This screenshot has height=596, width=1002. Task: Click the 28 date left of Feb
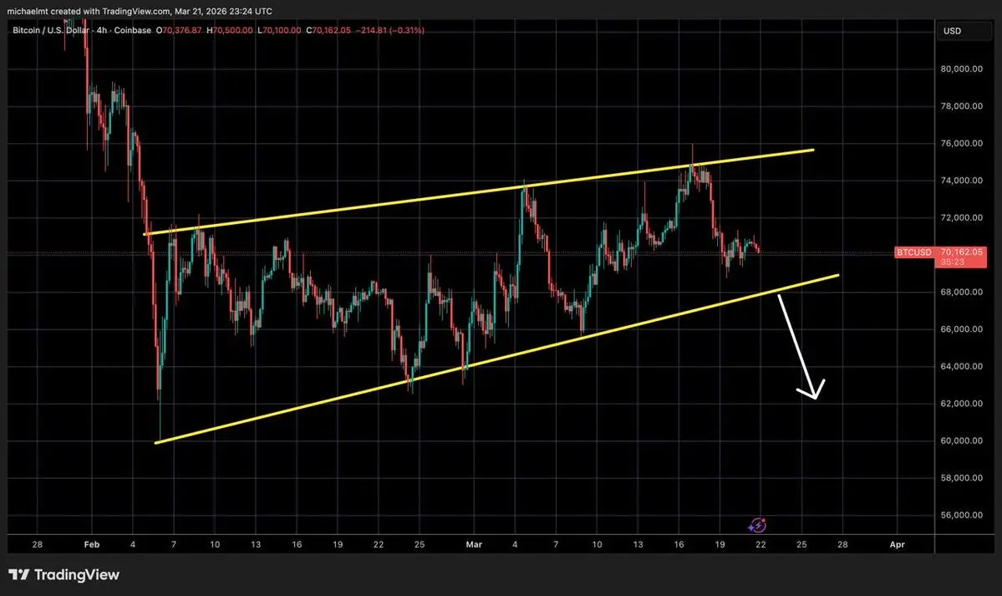pos(37,544)
